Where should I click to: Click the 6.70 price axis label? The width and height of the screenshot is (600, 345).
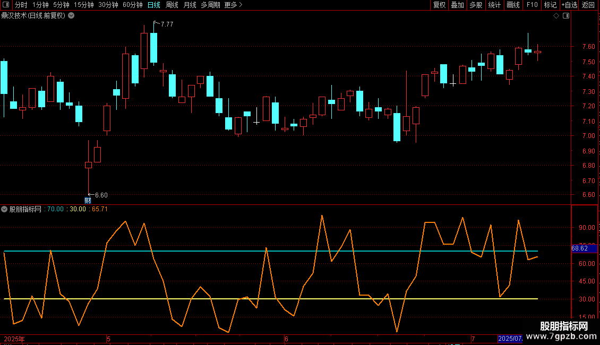588,181
